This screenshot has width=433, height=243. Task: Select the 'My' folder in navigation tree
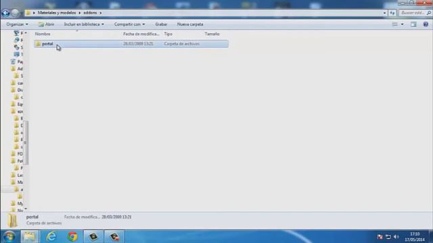17,203
